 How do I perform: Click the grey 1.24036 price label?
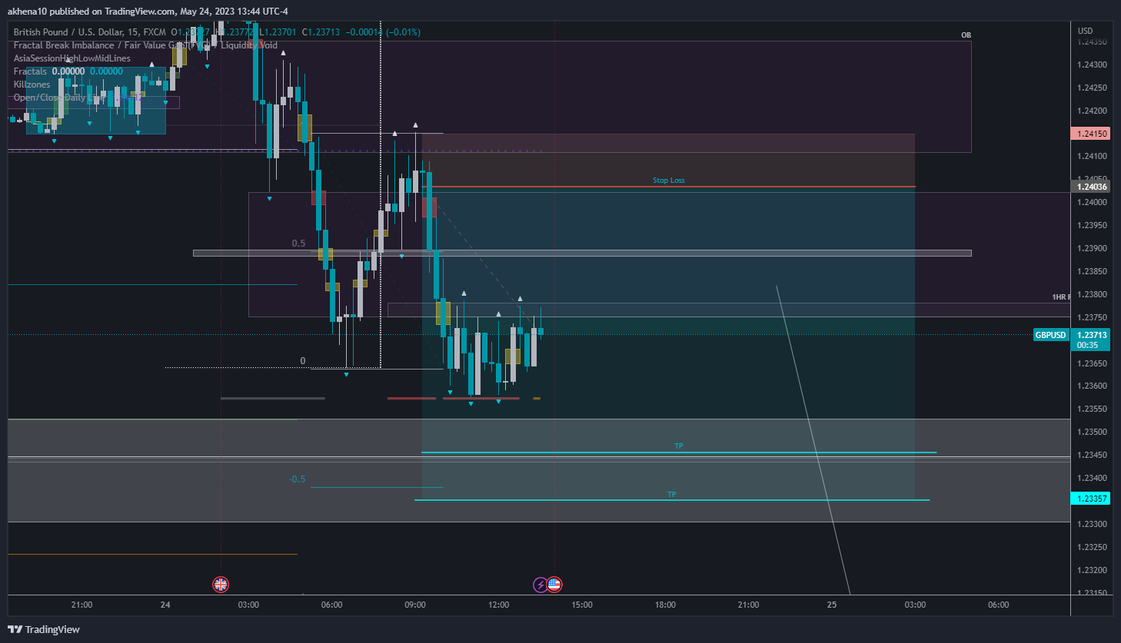pos(1091,187)
